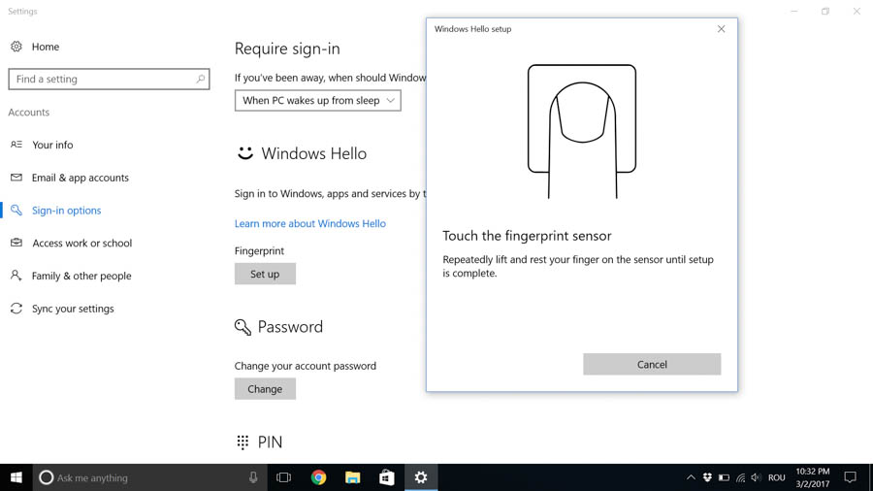
Task: Click the volume speaker tray icon
Action: click(756, 477)
